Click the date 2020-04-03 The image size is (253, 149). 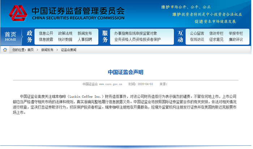point(145,84)
